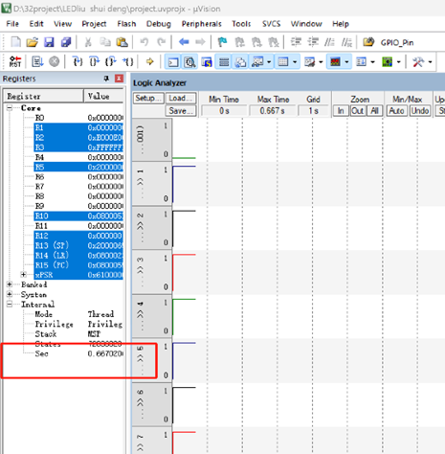This screenshot has width=445, height=454.
Task: Expand the System register group
Action: coord(10,294)
